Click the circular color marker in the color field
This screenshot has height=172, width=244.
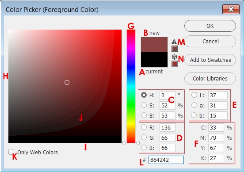(x=67, y=83)
